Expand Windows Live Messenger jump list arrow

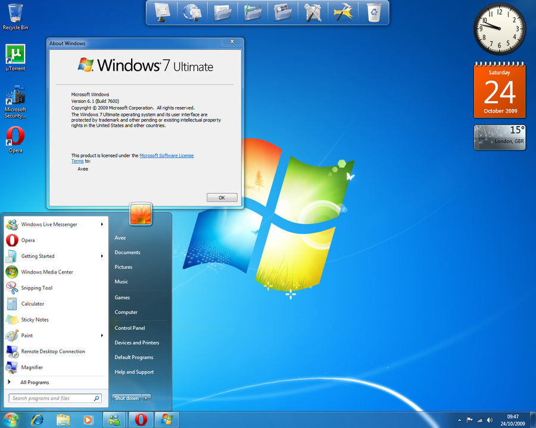(102, 224)
